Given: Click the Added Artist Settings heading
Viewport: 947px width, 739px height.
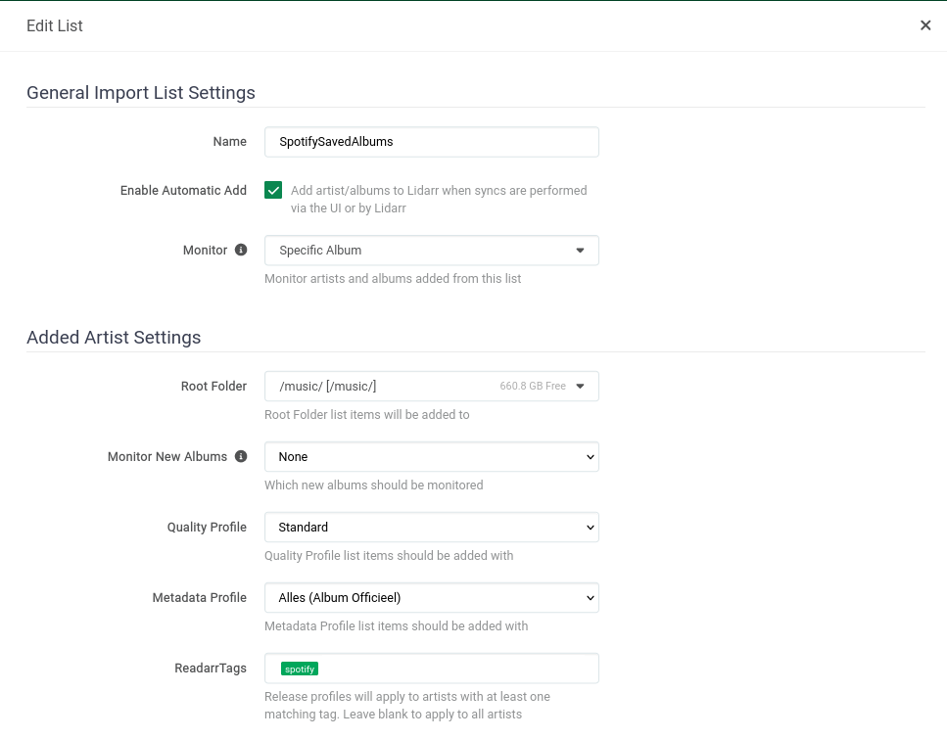Looking at the screenshot, I should pyautogui.click(x=114, y=338).
